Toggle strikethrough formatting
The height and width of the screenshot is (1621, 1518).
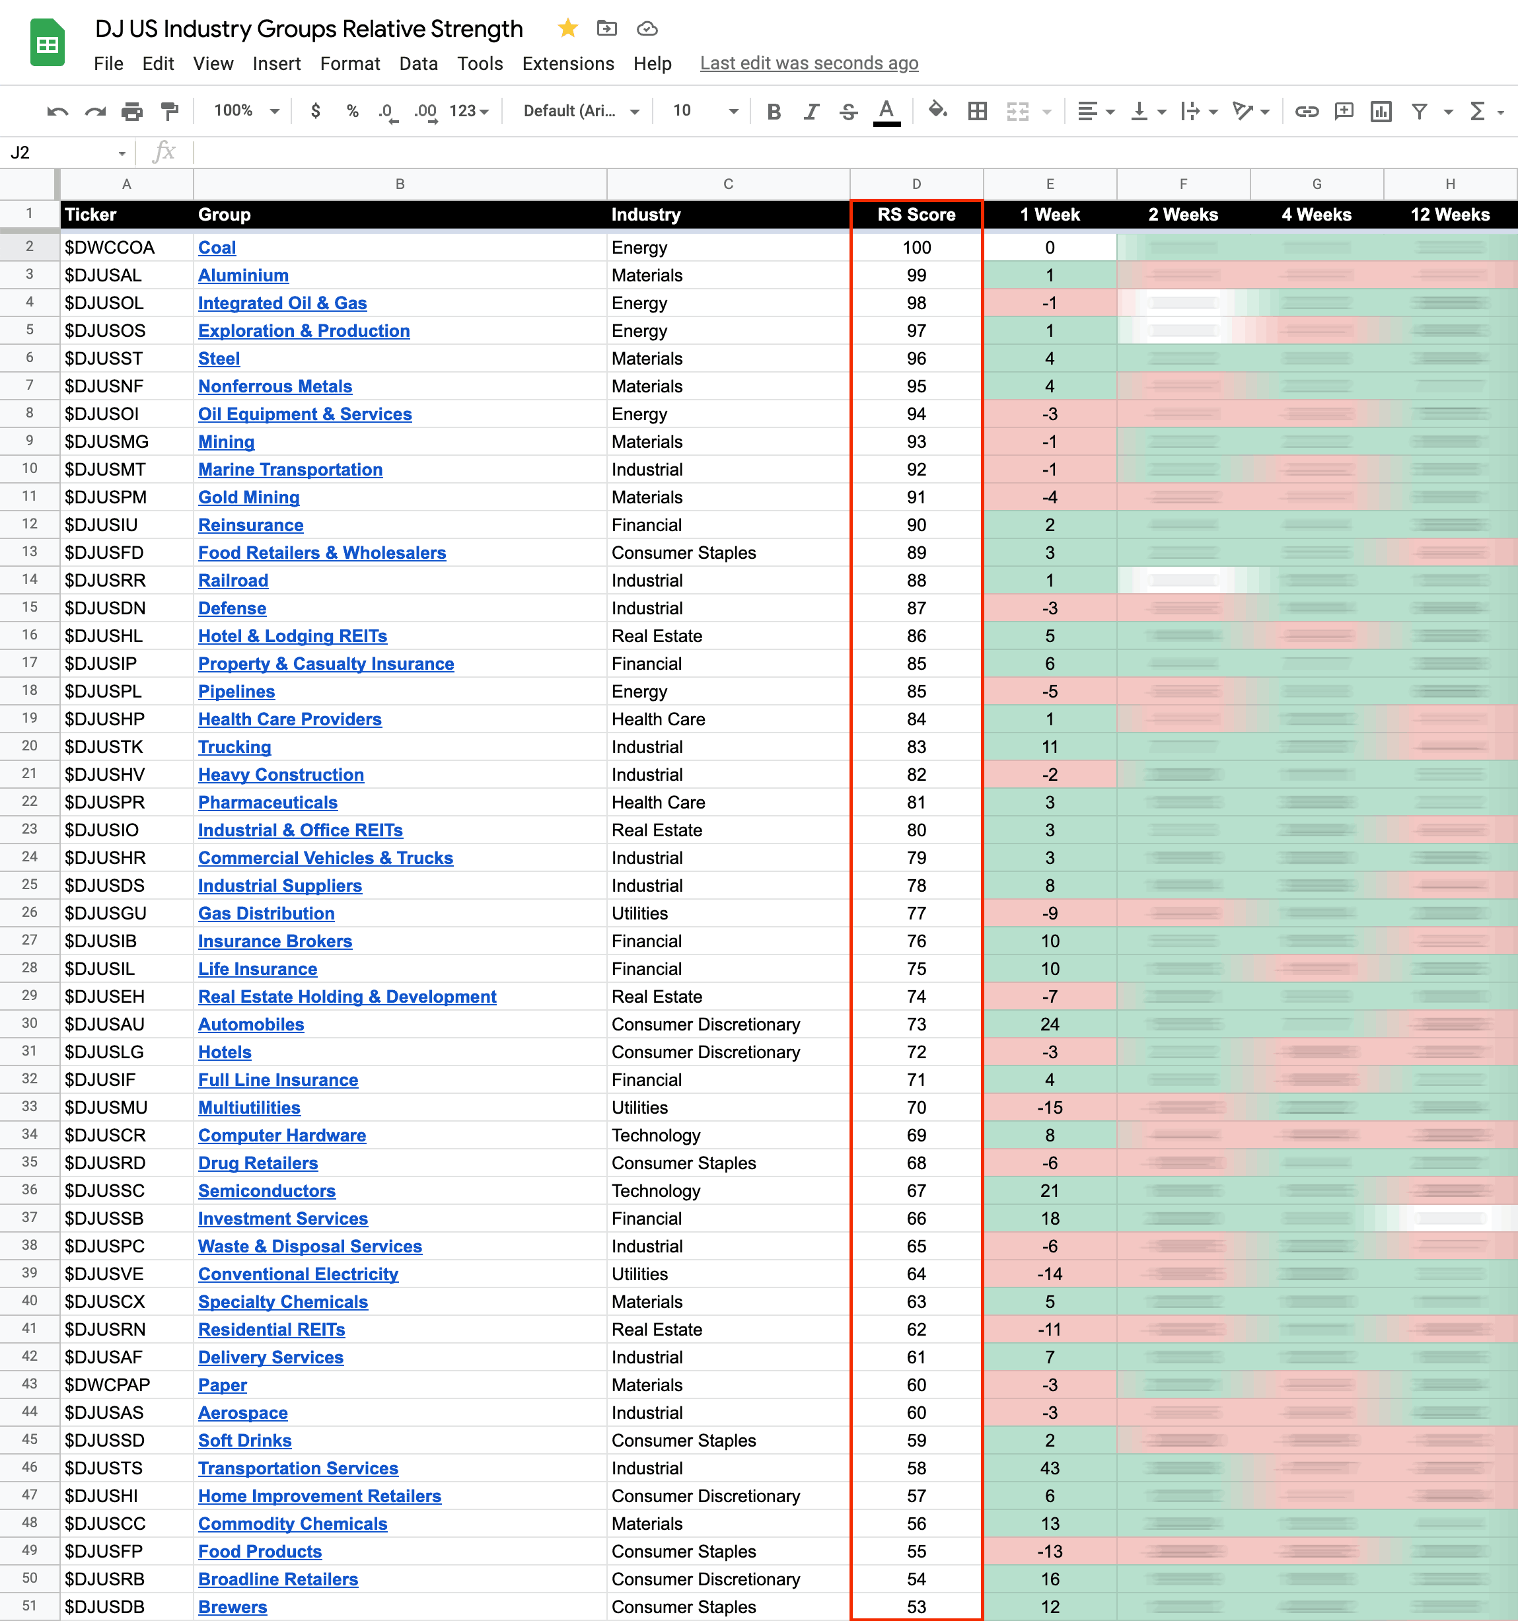point(848,111)
